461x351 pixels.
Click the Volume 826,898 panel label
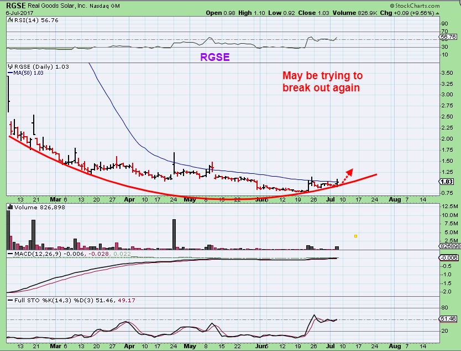pos(40,207)
